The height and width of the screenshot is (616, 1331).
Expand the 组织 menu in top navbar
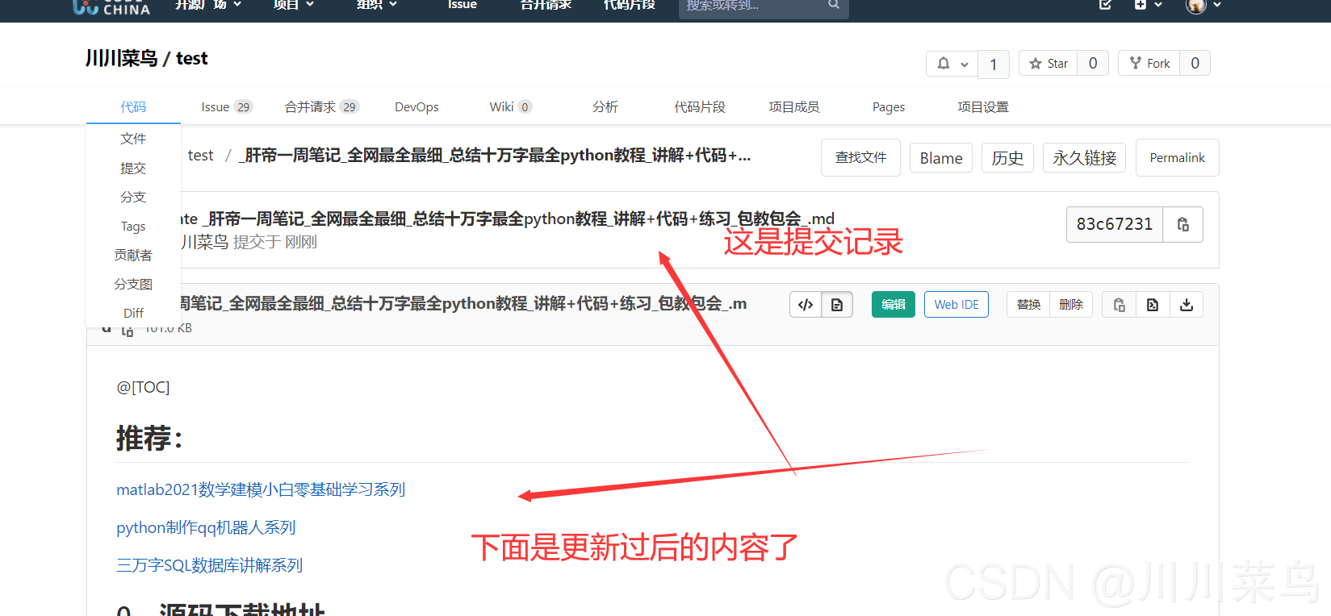coord(377,5)
